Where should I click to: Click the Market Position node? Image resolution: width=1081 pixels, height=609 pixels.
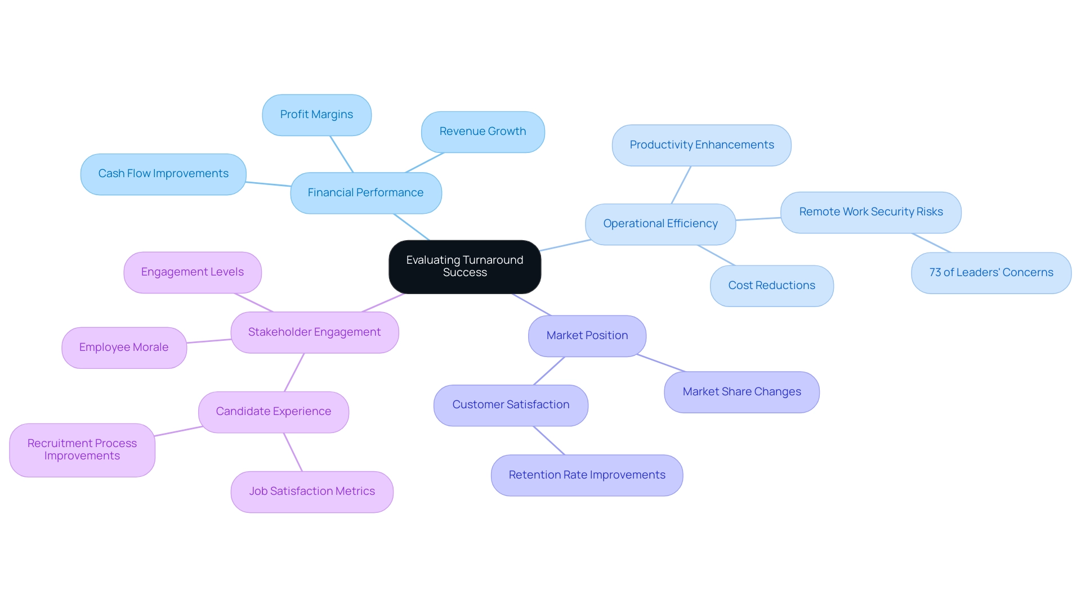pyautogui.click(x=587, y=336)
